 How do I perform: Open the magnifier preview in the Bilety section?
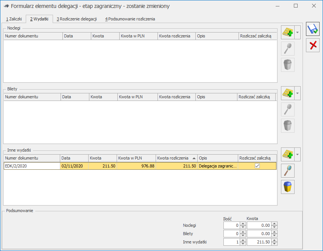click(x=288, y=109)
